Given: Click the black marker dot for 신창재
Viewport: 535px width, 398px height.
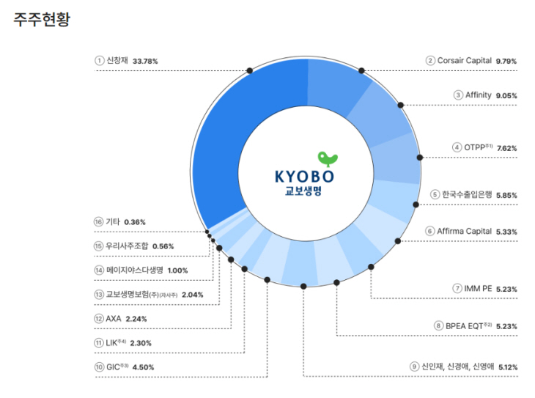Looking at the screenshot, I should coord(250,70).
